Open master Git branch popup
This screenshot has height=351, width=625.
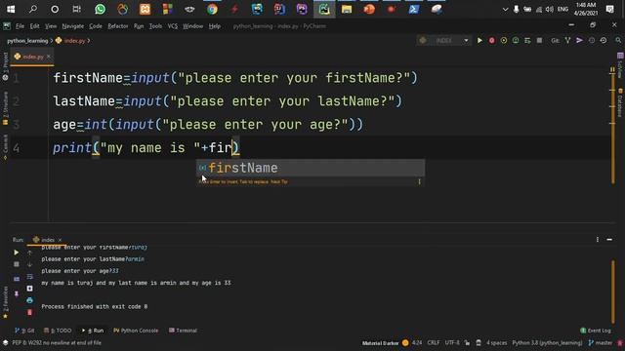[x=601, y=342]
